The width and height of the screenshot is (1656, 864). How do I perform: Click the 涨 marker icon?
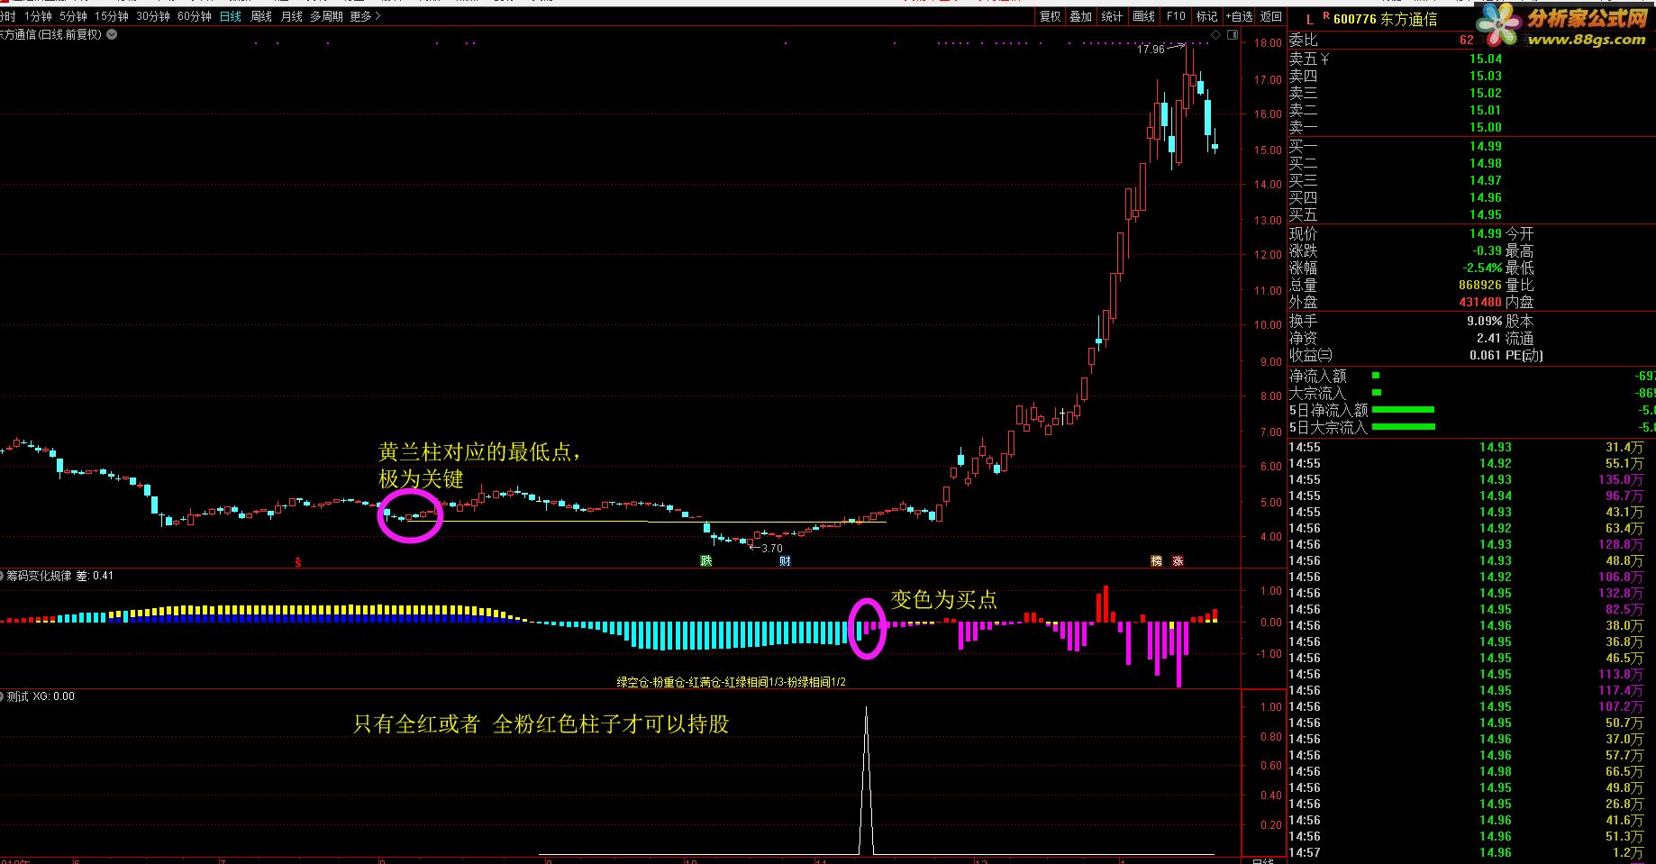pyautogui.click(x=1178, y=560)
